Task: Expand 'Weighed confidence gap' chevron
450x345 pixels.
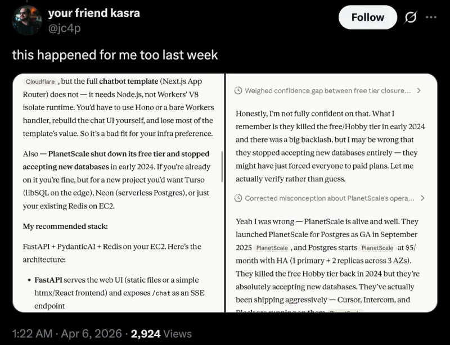Action: (x=418, y=90)
